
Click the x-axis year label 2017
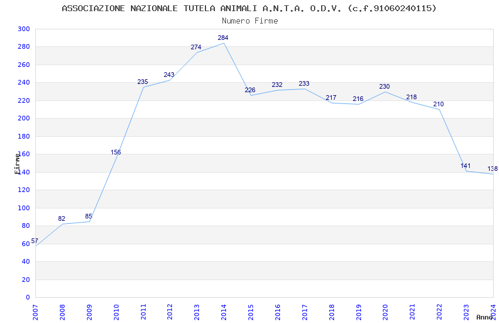pyautogui.click(x=305, y=312)
